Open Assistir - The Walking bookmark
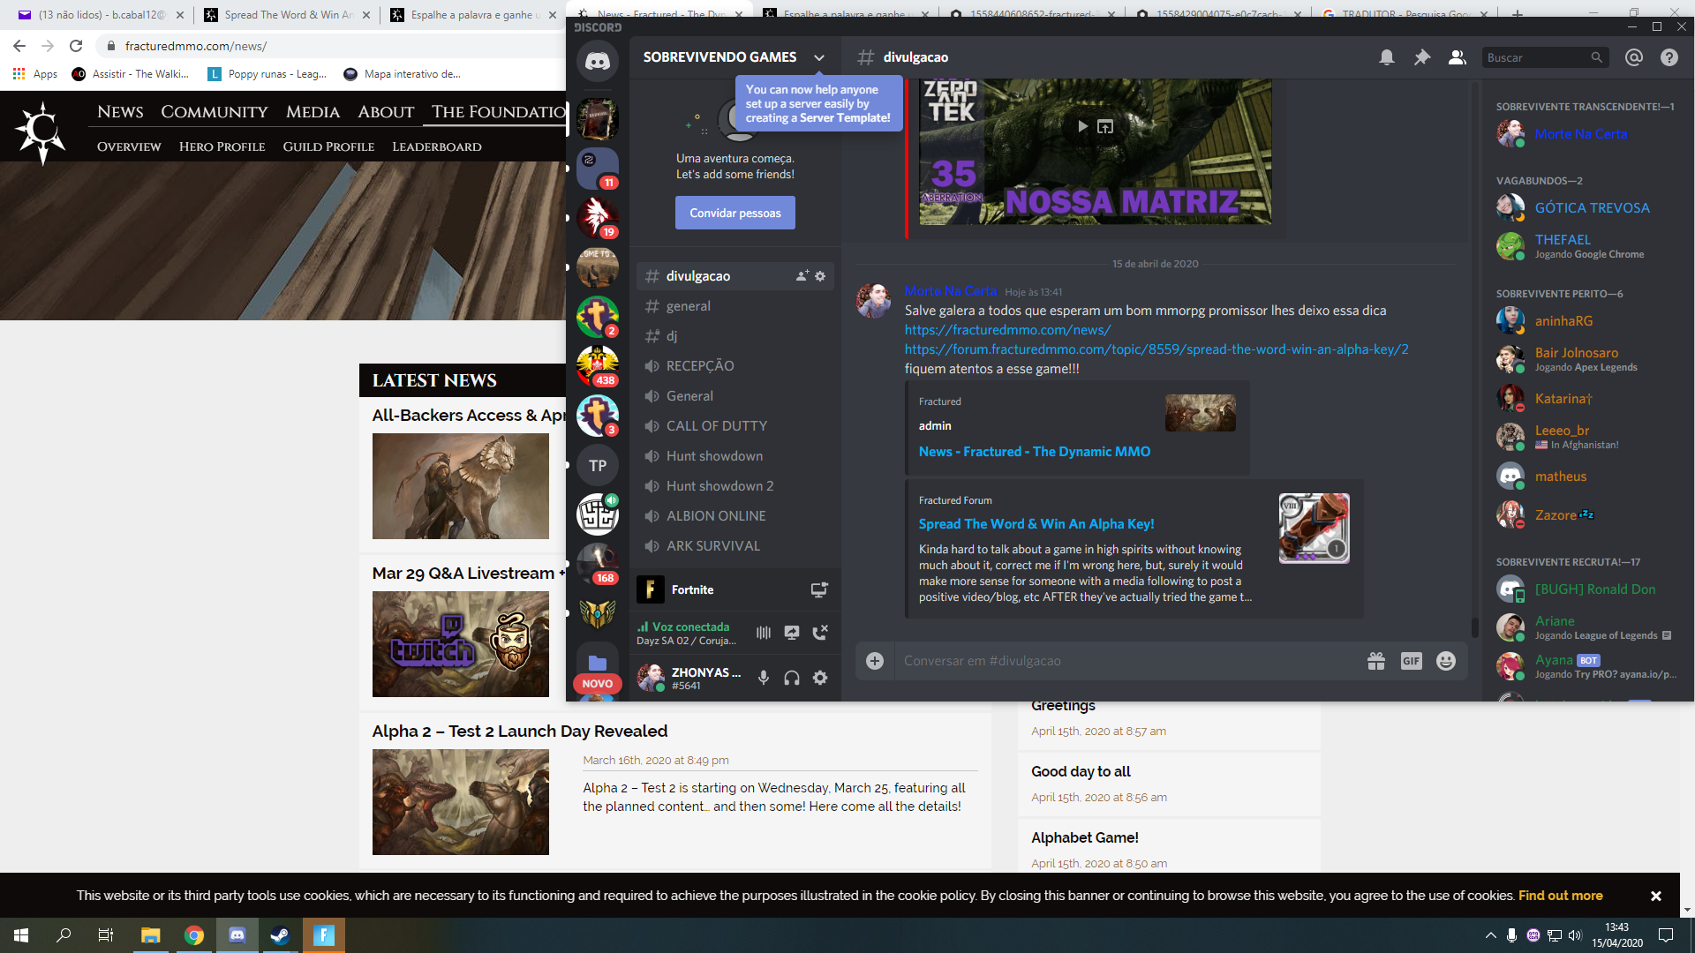 pos(131,74)
